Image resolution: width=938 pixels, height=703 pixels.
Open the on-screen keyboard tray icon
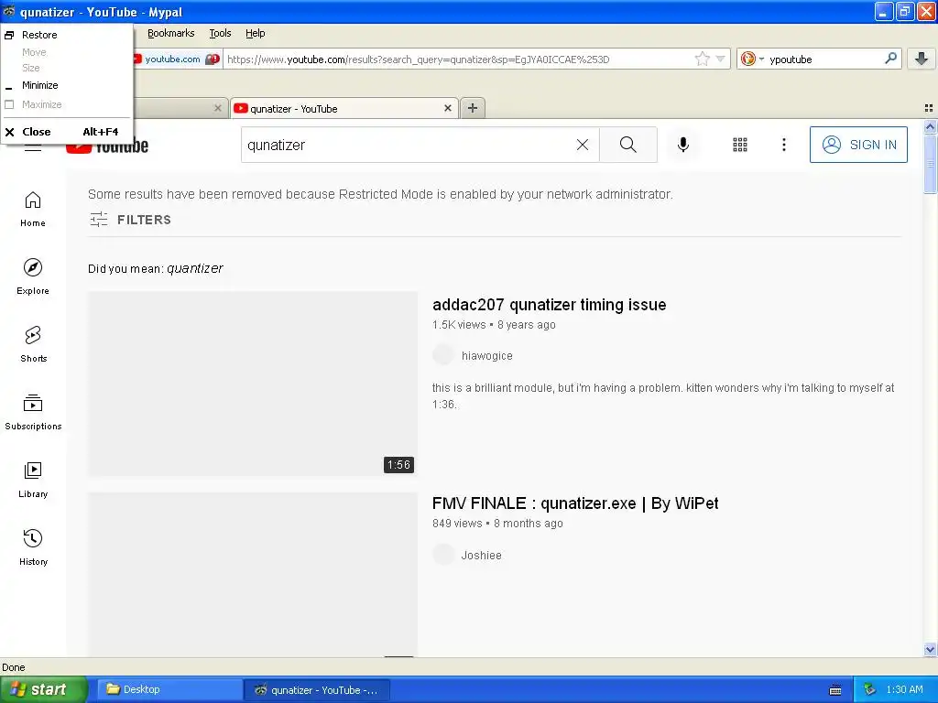click(835, 690)
